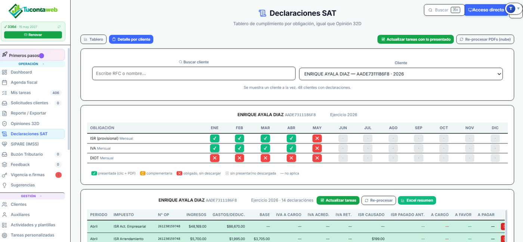Viewport: 523px width, 242px height.
Task: Collapse the GESTIÓN sidebar section
Action: tap(33, 196)
